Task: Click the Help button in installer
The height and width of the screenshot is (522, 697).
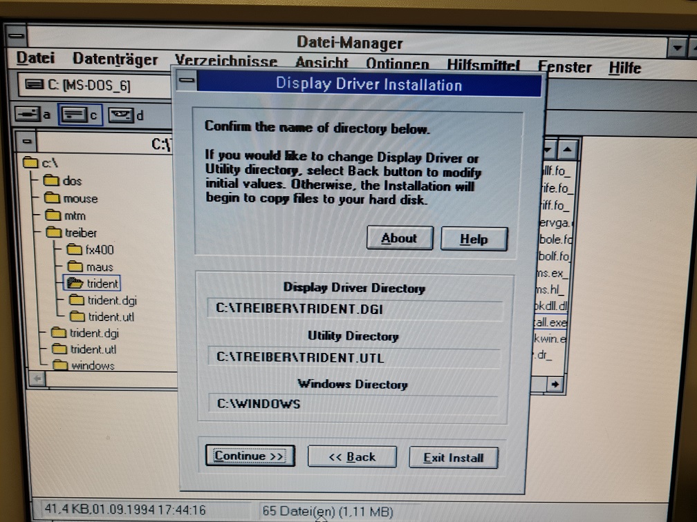Action: pyautogui.click(x=474, y=239)
